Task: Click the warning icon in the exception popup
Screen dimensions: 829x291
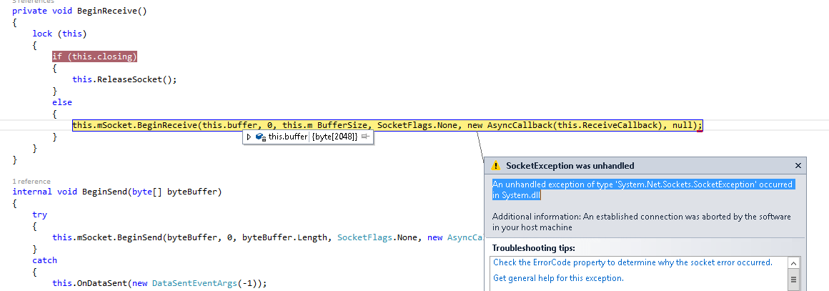Action: point(496,166)
